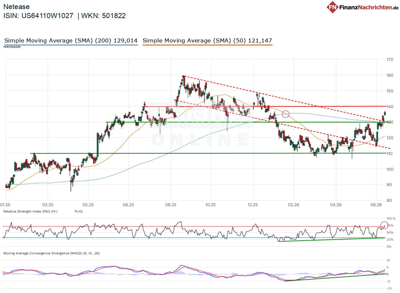Click the WKN: 501822 text

[x=103, y=16]
